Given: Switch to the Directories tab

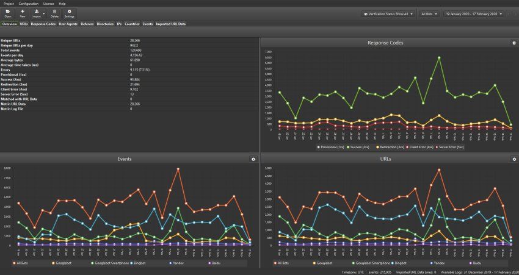Looking at the screenshot, I should click(105, 24).
